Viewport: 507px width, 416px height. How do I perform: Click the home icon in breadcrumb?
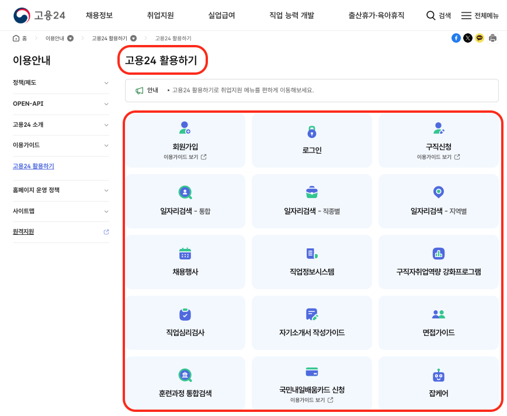pyautogui.click(x=16, y=38)
